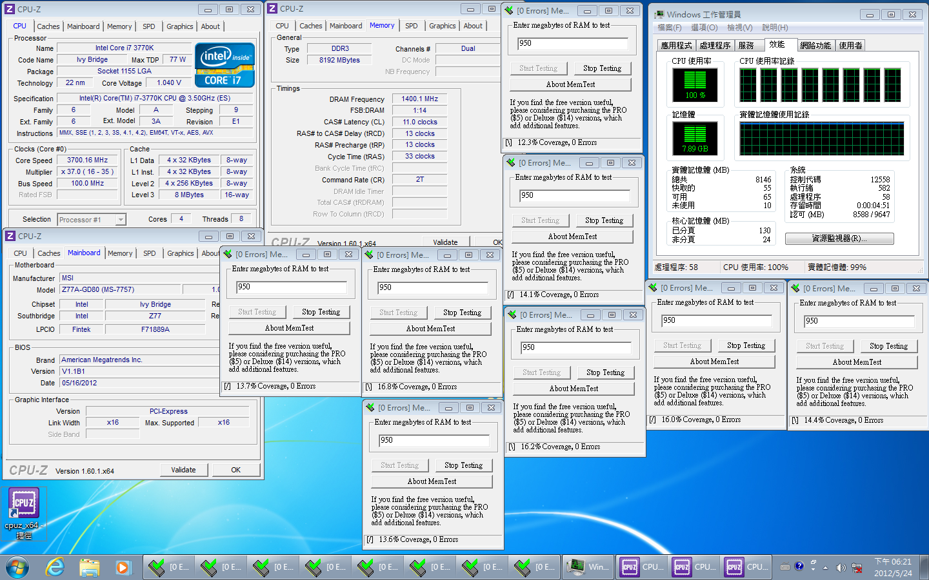This screenshot has width=929, height=580.
Task: Show hidden tray icons arrow
Action: [x=825, y=568]
